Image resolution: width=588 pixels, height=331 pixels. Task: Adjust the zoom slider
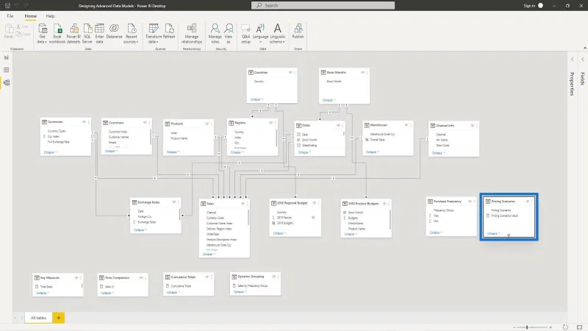click(527, 327)
